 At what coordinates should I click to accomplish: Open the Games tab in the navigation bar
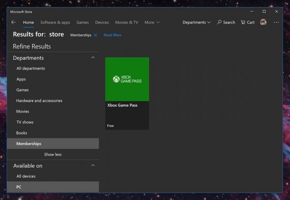(82, 22)
